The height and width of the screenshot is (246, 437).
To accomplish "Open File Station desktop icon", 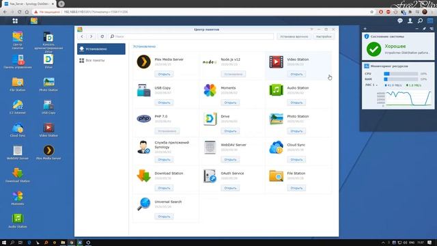I will 18,84.
